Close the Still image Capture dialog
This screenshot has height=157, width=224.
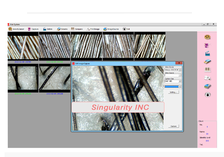pyautogui.click(x=179, y=63)
